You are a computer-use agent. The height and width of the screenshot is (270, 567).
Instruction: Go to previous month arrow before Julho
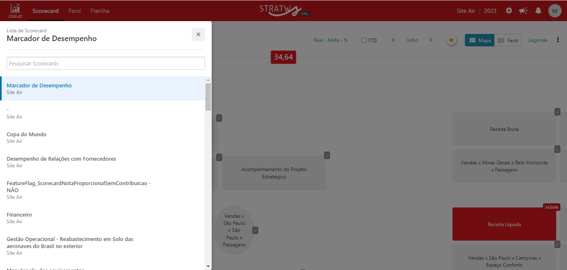pos(393,40)
